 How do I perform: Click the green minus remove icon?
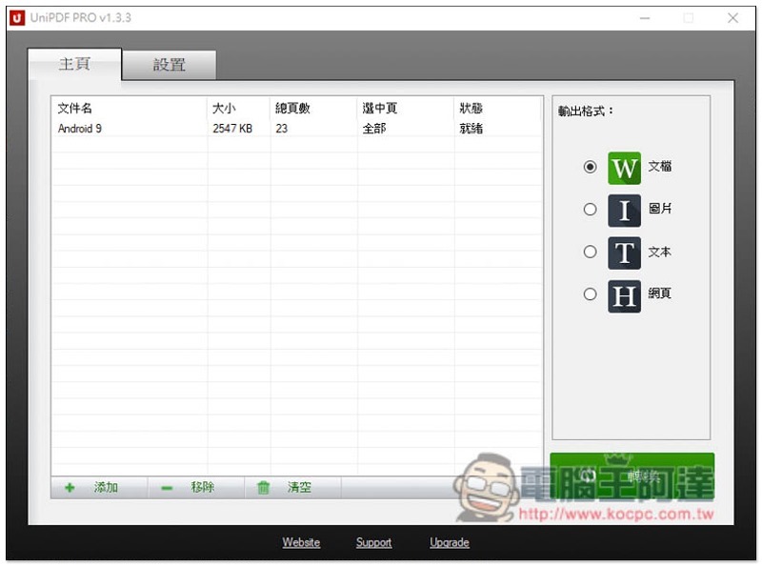click(167, 488)
